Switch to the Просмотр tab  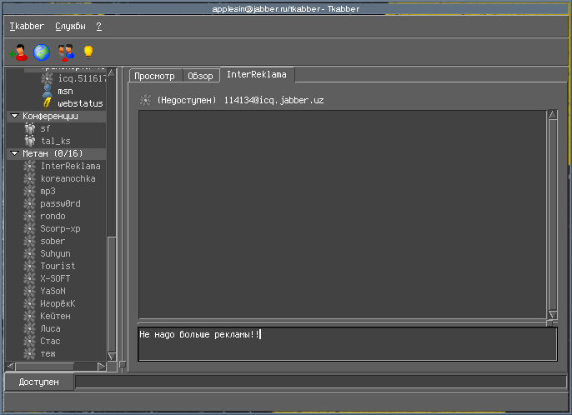(x=154, y=76)
